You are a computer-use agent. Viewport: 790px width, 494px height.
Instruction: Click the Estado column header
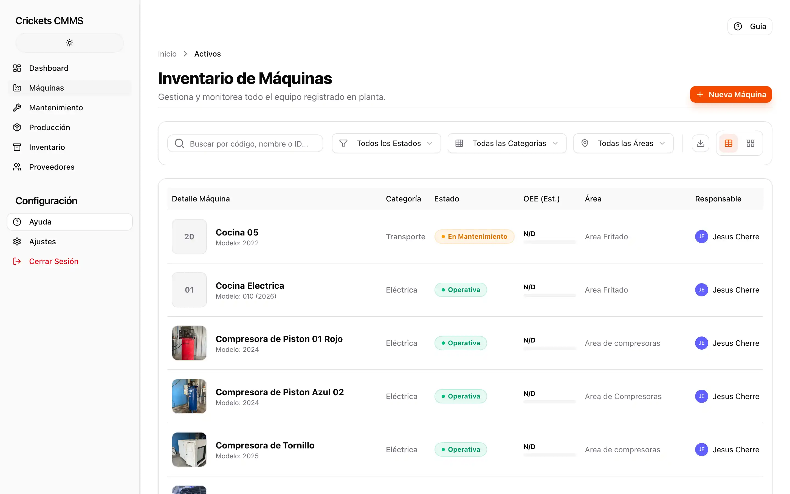[446, 199]
